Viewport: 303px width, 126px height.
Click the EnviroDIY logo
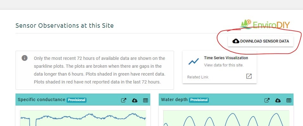pos(265,24)
